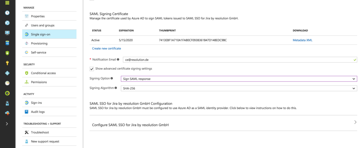The image size is (363, 148).
Task: Show Signing Option info tooltip icon
Action: [x=112, y=78]
